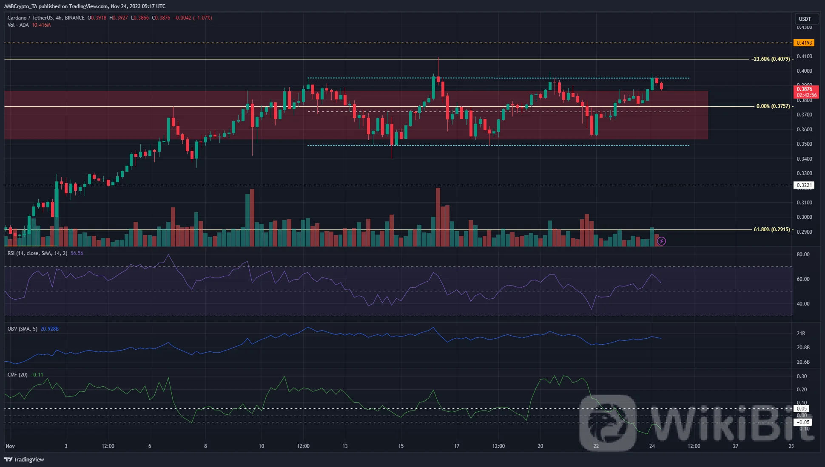Select the RSI (14, close, SMA) indicator label
The width and height of the screenshot is (825, 467).
pos(37,253)
